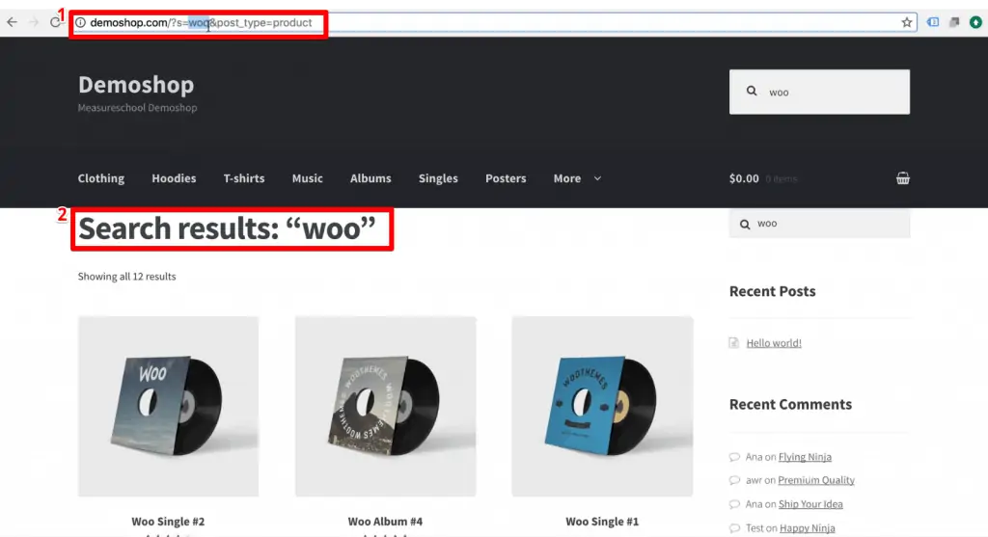
Task: Open the Flying Ninja comment link
Action: [x=805, y=457]
